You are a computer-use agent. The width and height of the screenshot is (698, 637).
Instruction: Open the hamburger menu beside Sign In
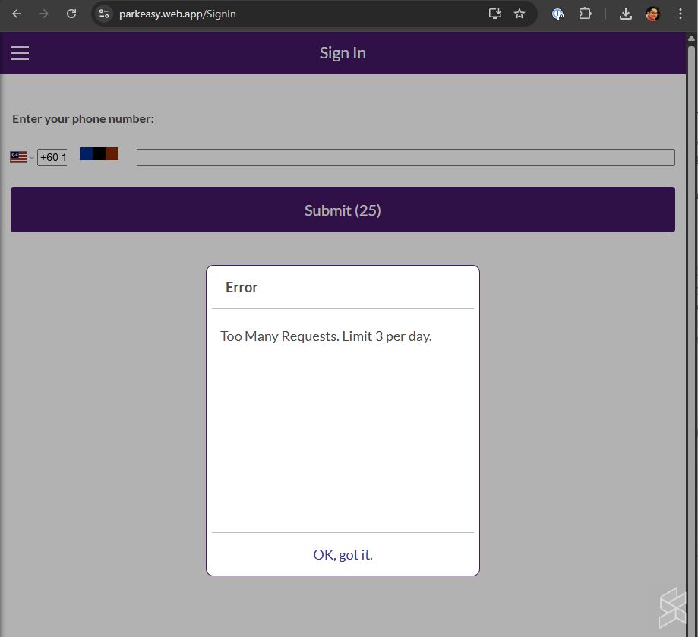tap(20, 53)
